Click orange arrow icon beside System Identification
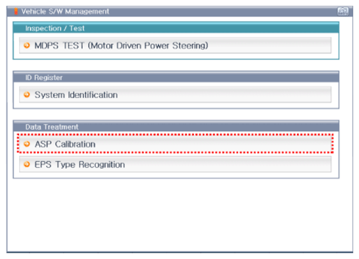This screenshot has width=359, height=259. [27, 95]
